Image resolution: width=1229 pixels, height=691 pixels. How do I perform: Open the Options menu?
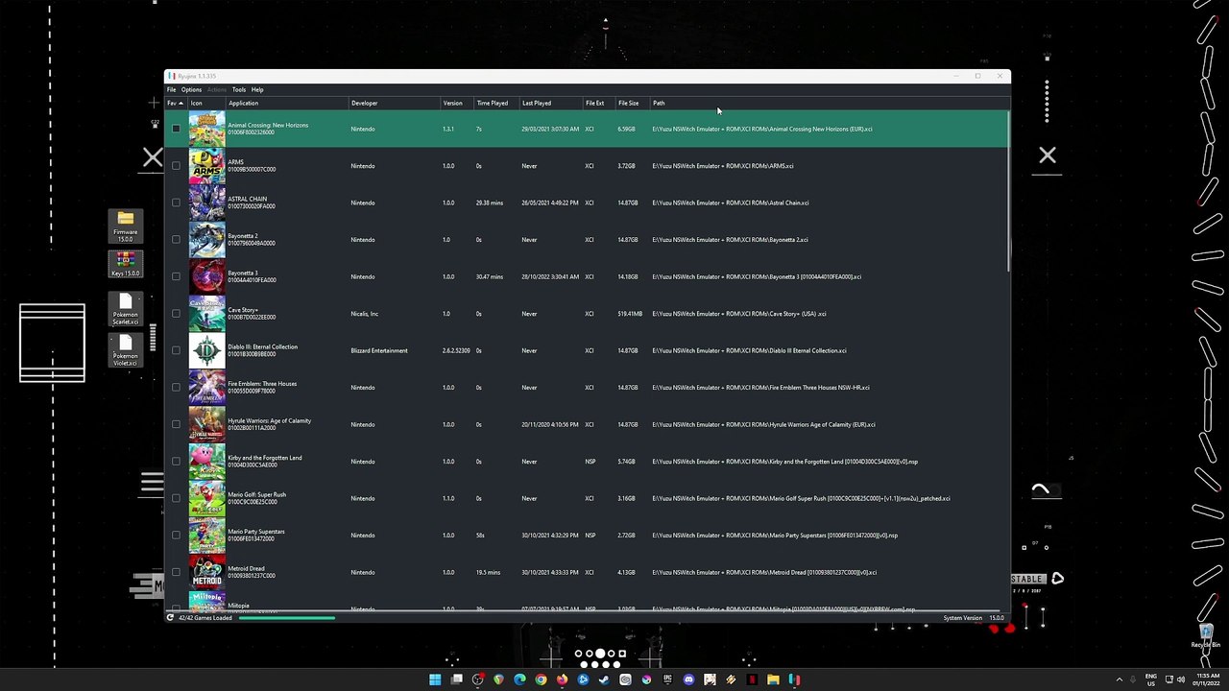click(x=191, y=89)
